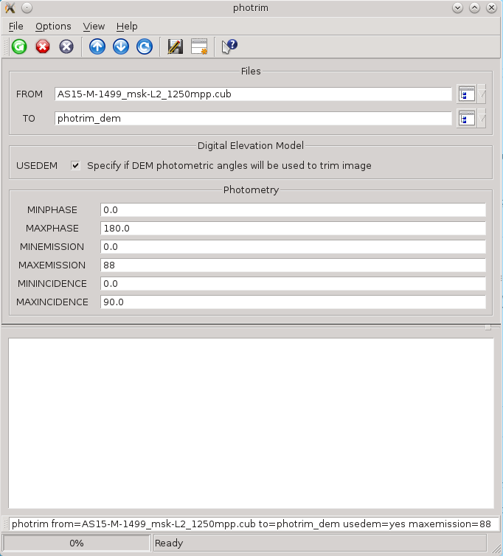The image size is (503, 556).
Task: Load previous history with the up arrow icon
Action: 97,46
